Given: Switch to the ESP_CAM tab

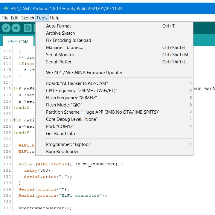Looking at the screenshot, I should coord(18,42).
